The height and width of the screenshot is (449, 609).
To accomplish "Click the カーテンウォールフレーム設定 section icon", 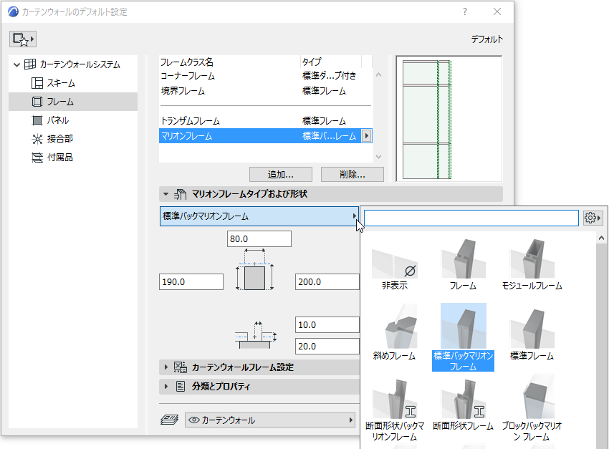I will point(181,367).
